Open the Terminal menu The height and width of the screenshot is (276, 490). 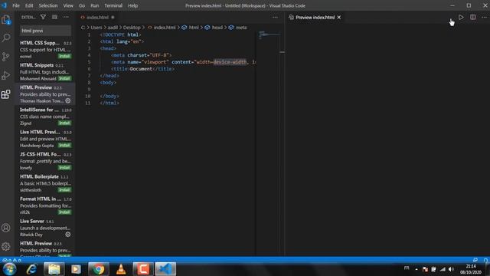[x=113, y=5]
